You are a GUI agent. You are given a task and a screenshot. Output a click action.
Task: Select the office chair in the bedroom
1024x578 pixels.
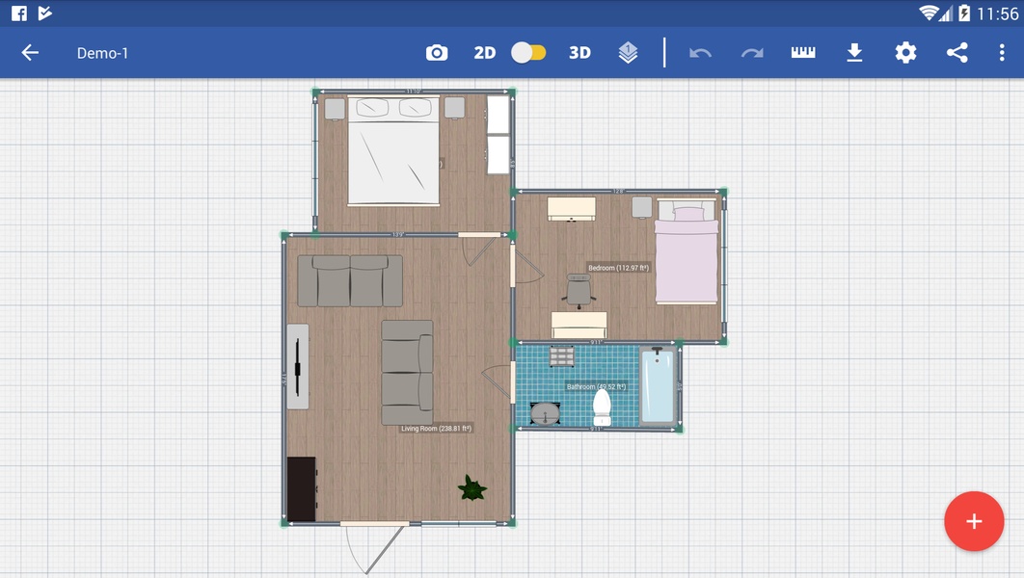point(579,290)
